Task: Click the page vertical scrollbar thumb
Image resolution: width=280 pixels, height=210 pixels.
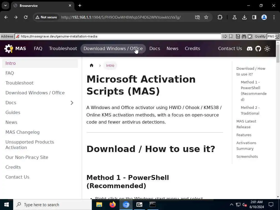Action: [278, 53]
